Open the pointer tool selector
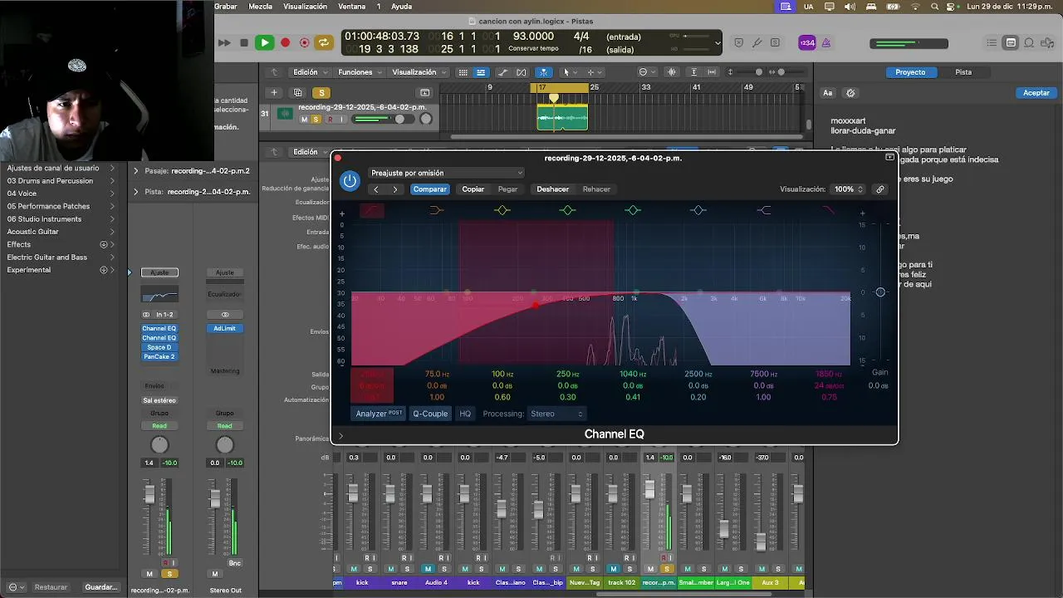 [x=569, y=72]
